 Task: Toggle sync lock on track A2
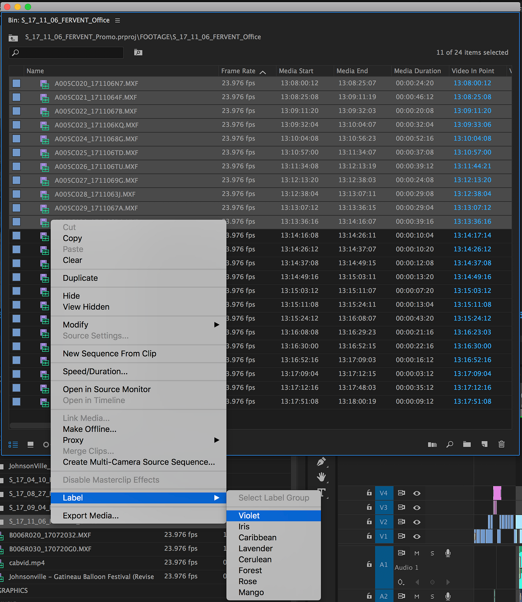tap(402, 596)
